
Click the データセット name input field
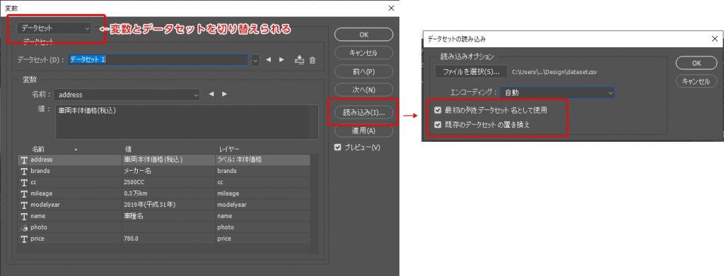(x=158, y=59)
